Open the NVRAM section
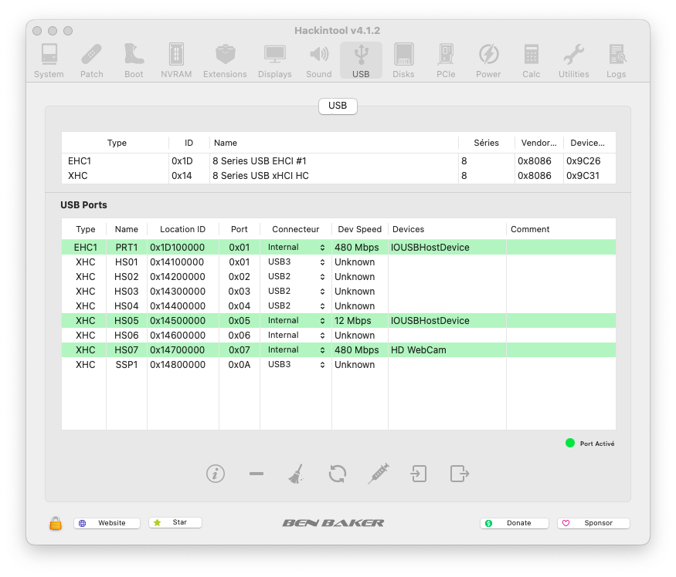676x577 pixels. point(176,61)
